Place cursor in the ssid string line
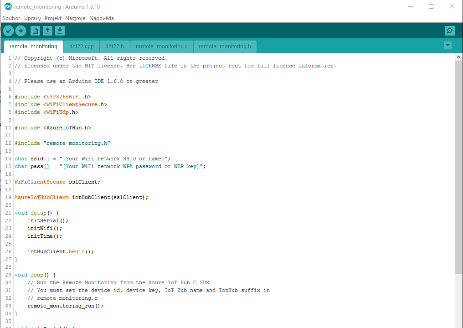The height and width of the screenshot is (328, 463). point(114,159)
